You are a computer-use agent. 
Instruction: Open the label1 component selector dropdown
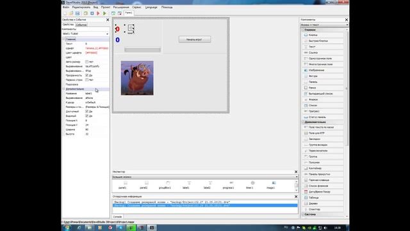[x=107, y=34]
